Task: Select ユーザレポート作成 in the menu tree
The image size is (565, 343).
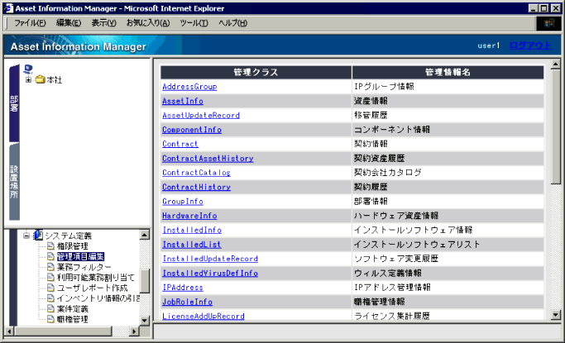Action: 93,288
